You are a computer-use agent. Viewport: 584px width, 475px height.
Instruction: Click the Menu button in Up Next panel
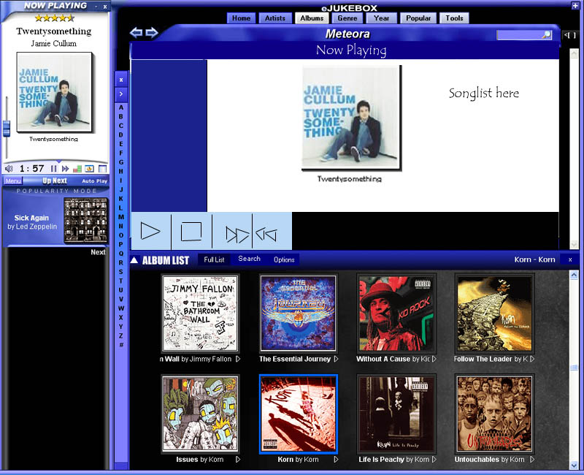tap(13, 180)
